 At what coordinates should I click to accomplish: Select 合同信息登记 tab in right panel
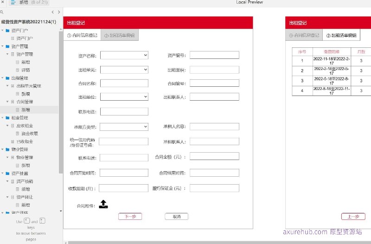tap(304, 35)
